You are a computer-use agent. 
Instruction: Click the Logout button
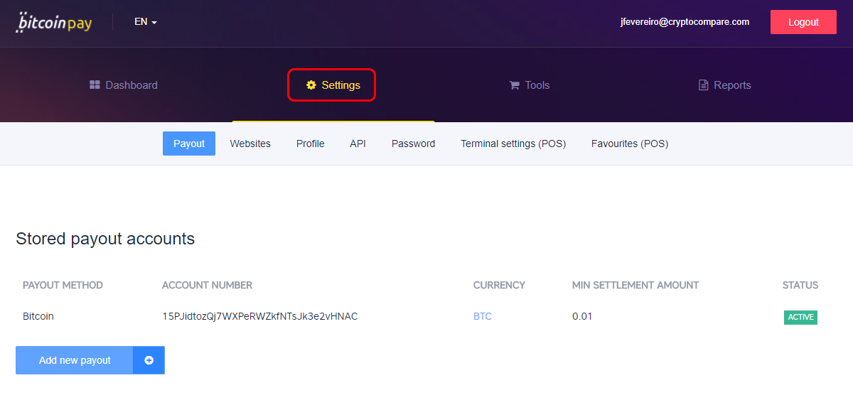[x=803, y=22]
